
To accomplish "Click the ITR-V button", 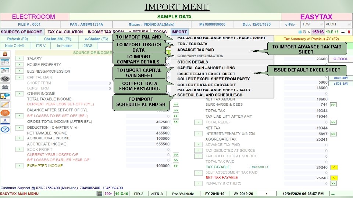I will click(40, 45).
